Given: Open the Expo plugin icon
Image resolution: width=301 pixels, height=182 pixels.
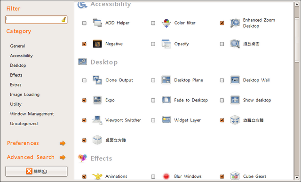Looking at the screenshot, I should click(97, 100).
